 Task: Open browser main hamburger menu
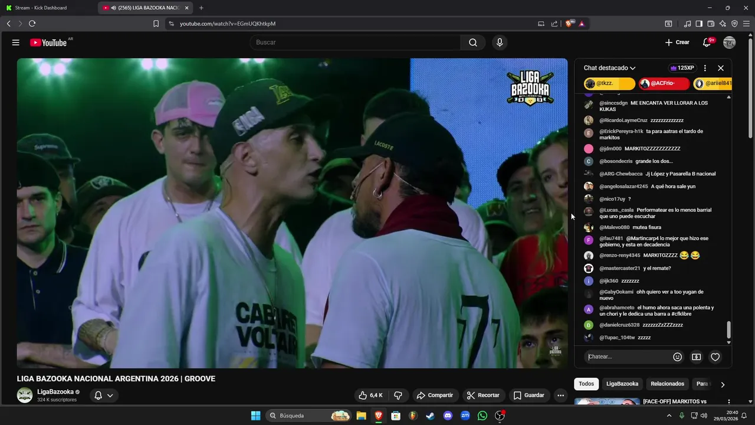click(x=747, y=24)
